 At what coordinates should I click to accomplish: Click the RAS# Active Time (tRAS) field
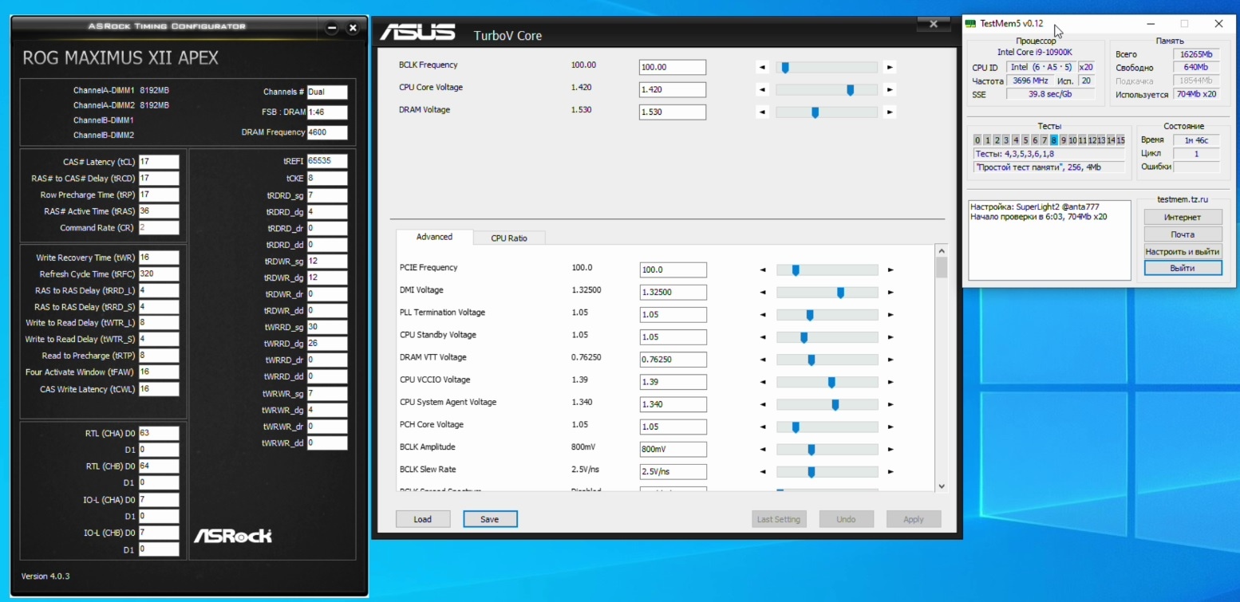click(159, 211)
